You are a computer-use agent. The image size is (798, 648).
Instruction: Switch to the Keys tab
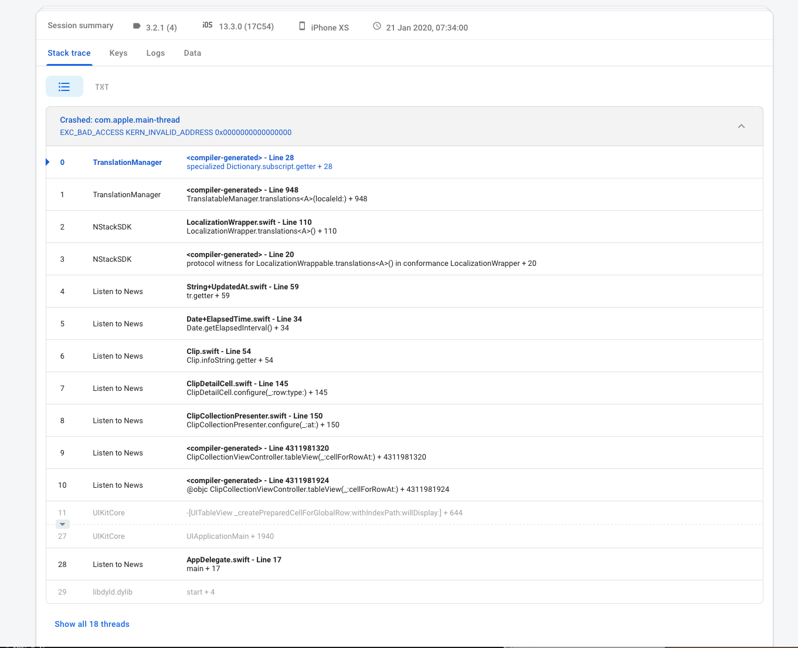tap(118, 53)
